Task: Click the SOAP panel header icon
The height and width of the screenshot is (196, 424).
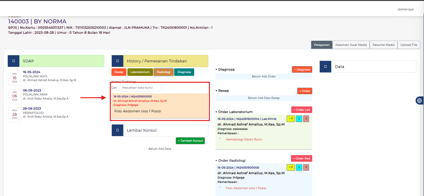Action: coord(13,61)
